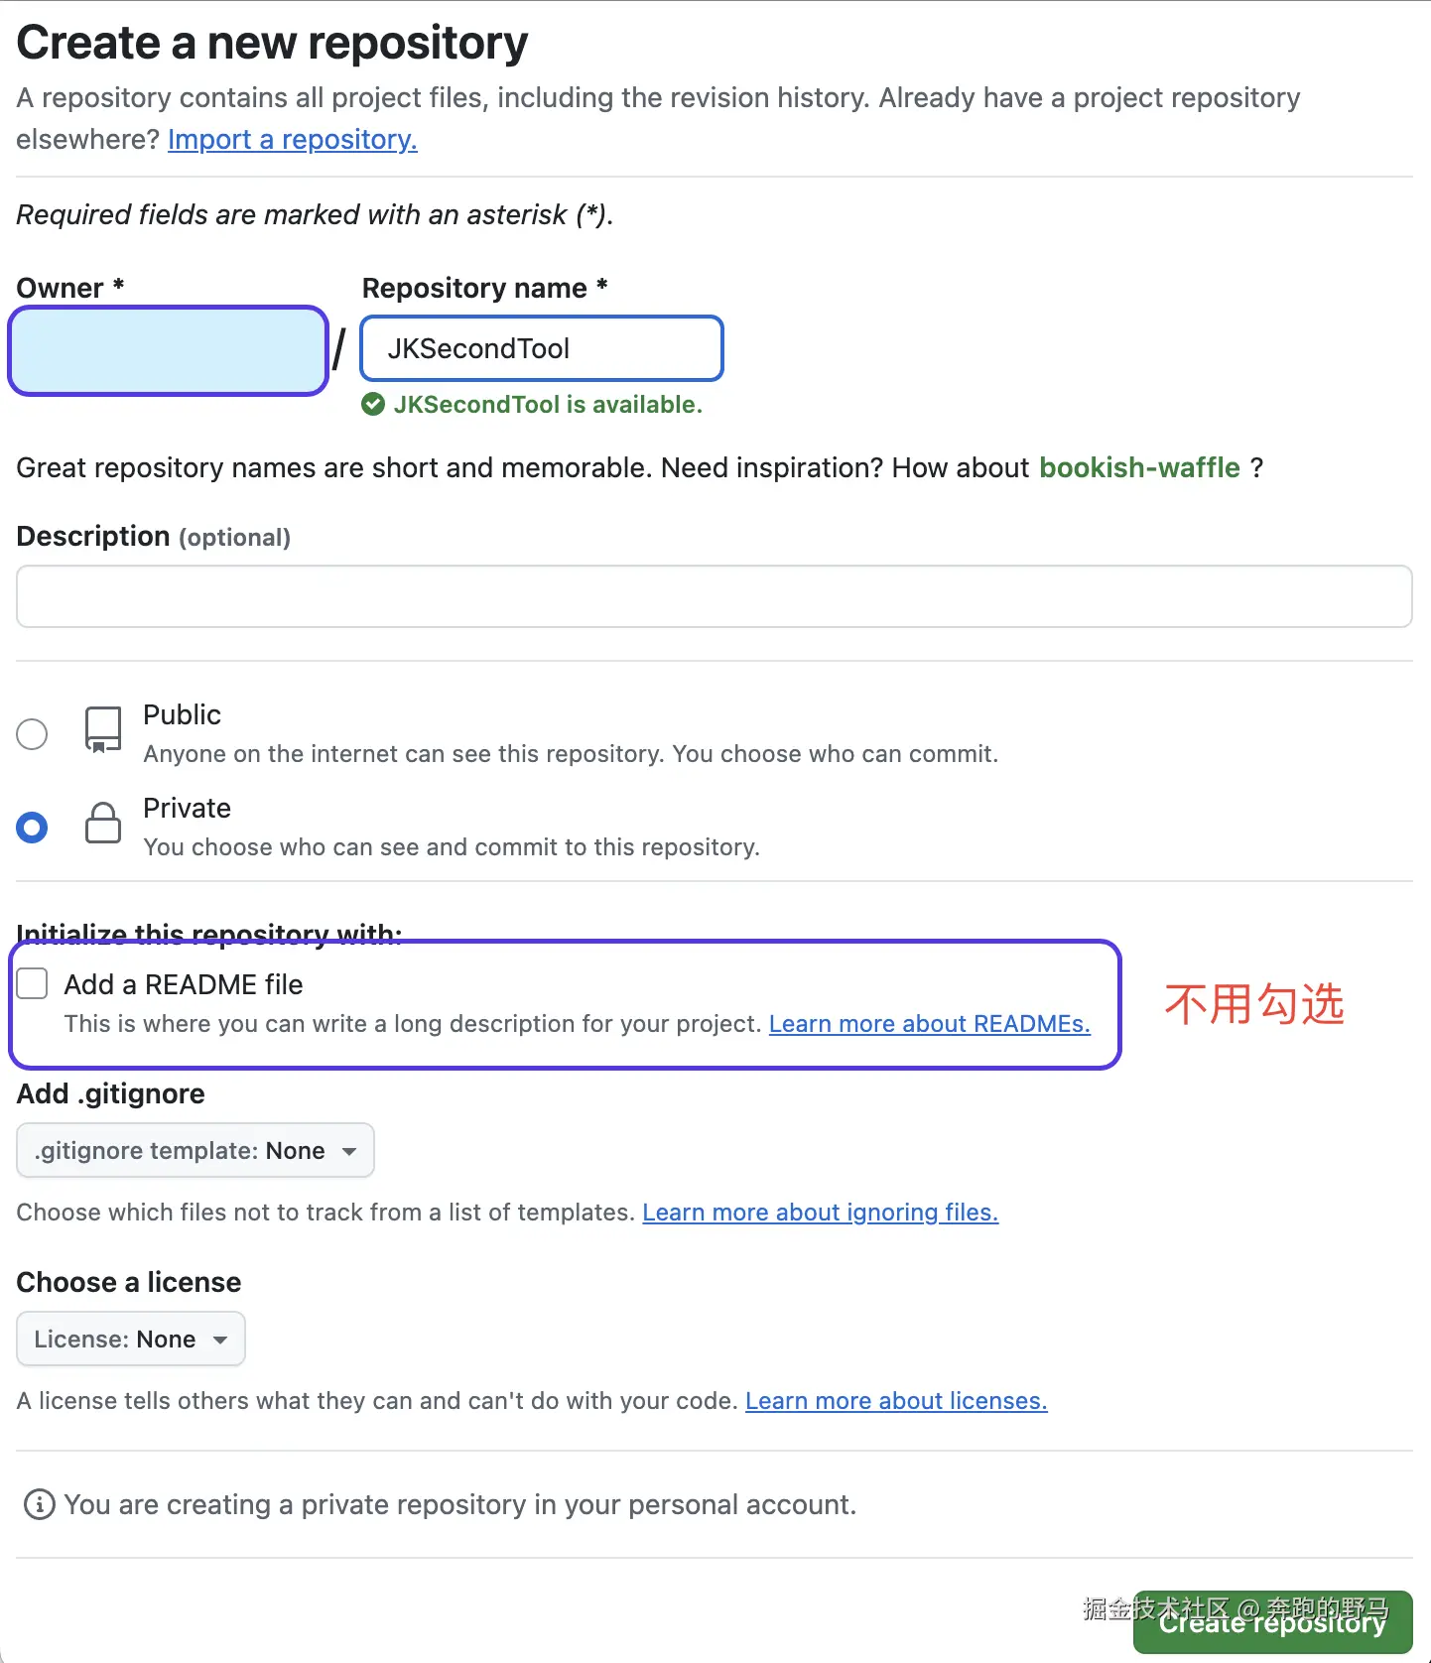
Task: Click the Public repository book icon
Action: click(x=103, y=730)
